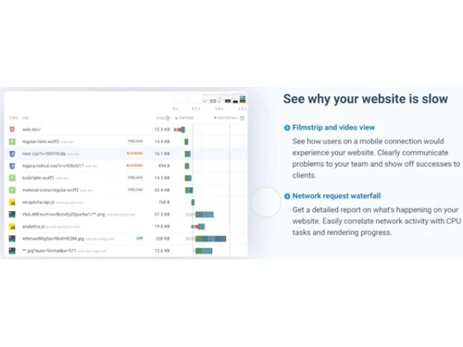Click the PRELOAD badge on material-icons row
Screen dimensions: 463x347
click(x=135, y=190)
